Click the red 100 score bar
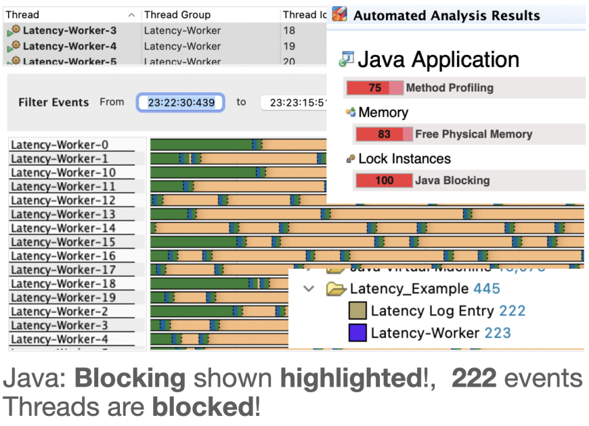Viewport: 589px width, 426px height. click(384, 180)
